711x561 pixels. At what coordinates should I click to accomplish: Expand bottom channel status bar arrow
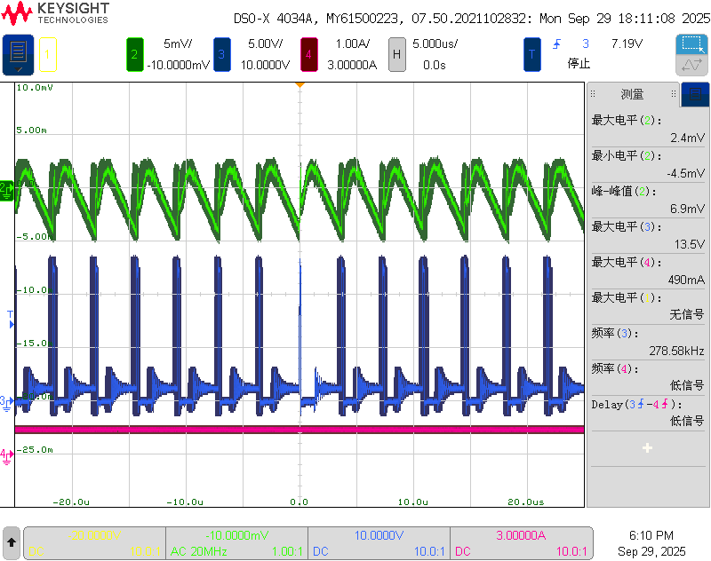[x=12, y=541]
